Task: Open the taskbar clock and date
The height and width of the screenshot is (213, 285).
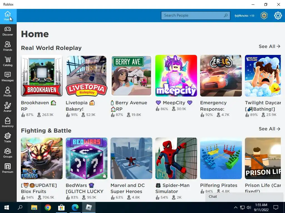Action: point(261,207)
